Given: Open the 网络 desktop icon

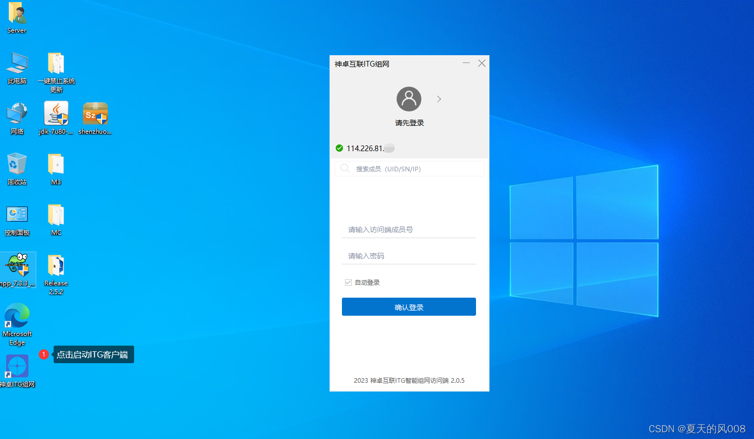Looking at the screenshot, I should pyautogui.click(x=17, y=119).
